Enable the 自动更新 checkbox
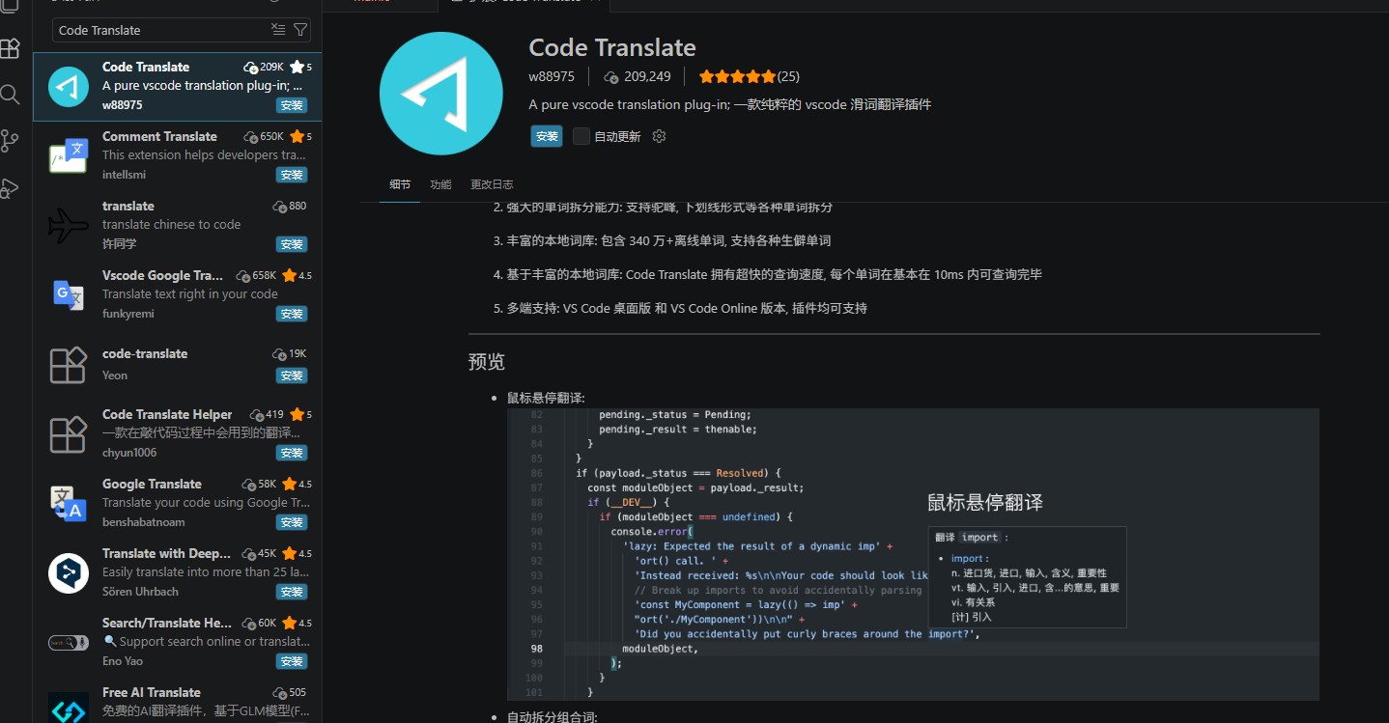 coord(581,136)
